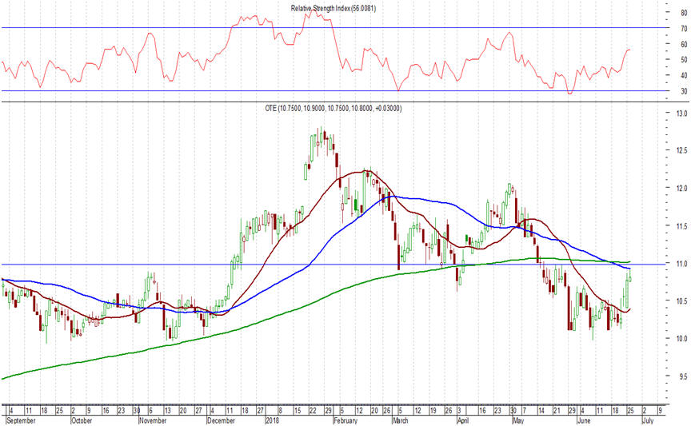Select the May month label
This screenshot has width=691, height=426.
(x=517, y=420)
